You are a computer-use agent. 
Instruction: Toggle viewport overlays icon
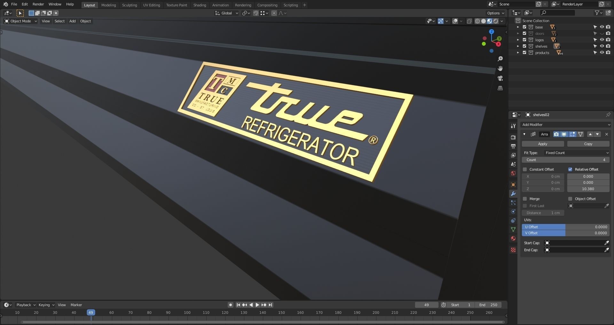pyautogui.click(x=455, y=21)
